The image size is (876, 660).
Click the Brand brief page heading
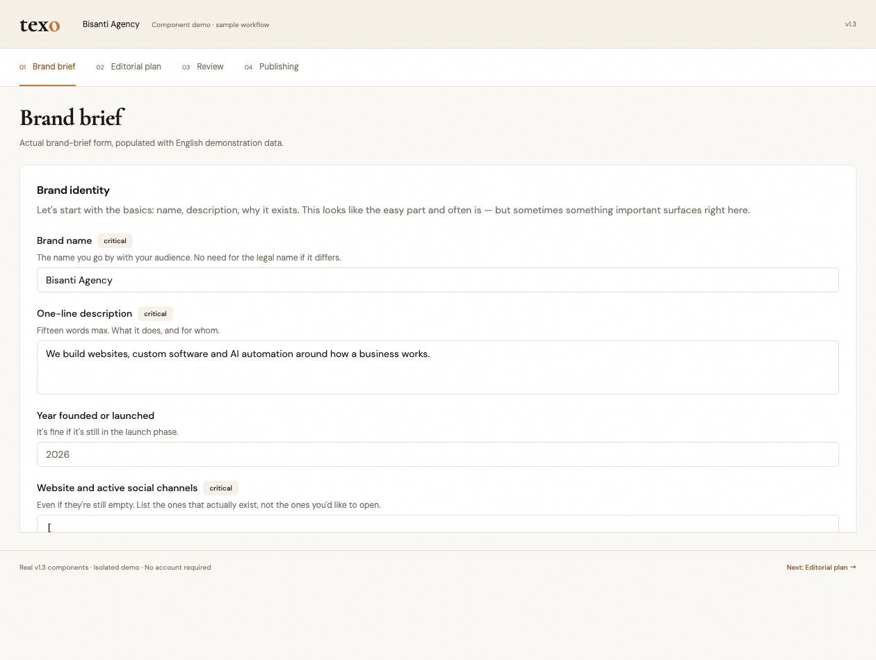[x=72, y=117]
